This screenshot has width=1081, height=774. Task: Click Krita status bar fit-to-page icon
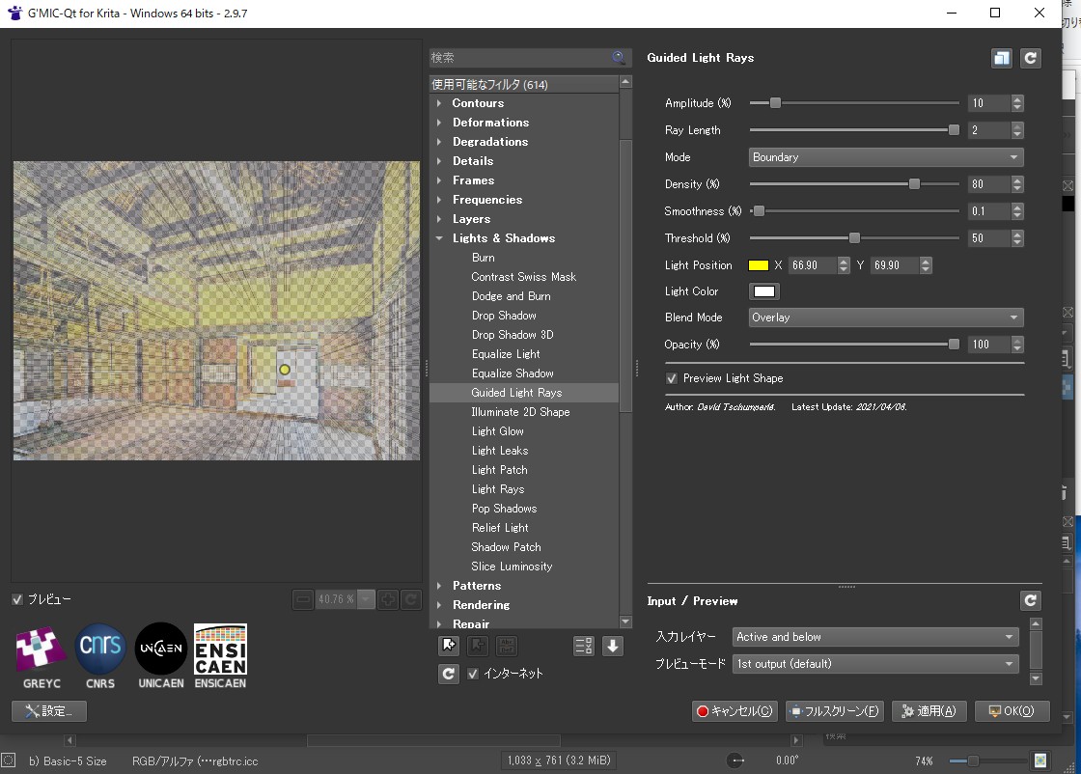(x=1040, y=760)
